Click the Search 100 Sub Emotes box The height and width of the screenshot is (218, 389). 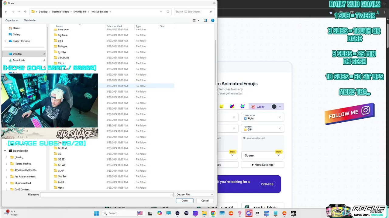point(194,12)
